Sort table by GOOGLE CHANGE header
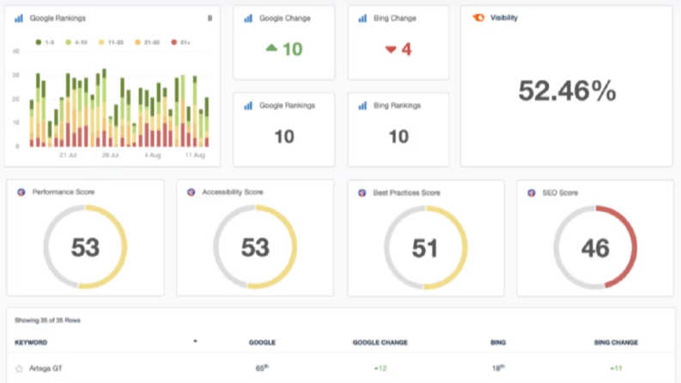Image resolution: width=681 pixels, height=383 pixels. [x=380, y=342]
